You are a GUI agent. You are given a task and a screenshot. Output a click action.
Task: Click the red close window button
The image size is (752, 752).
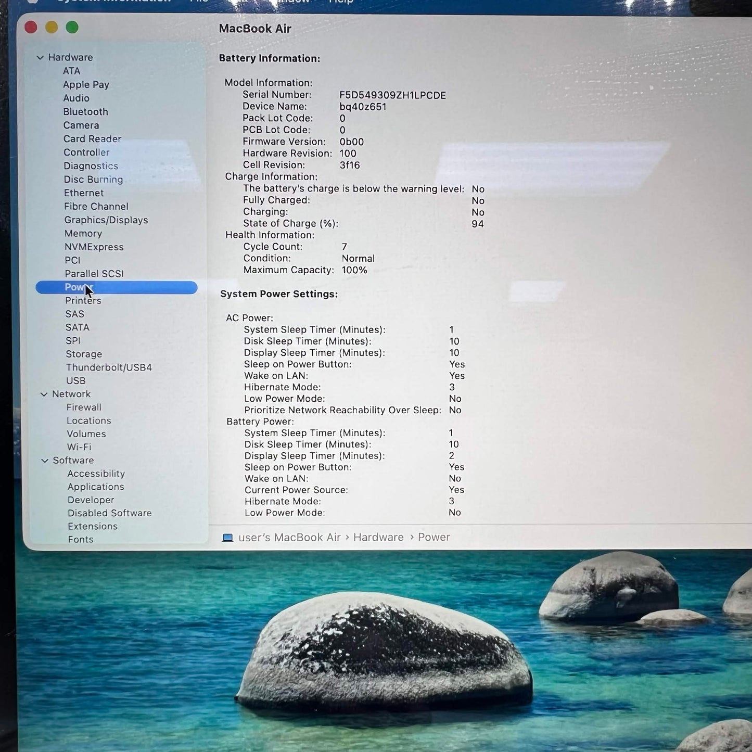point(31,27)
